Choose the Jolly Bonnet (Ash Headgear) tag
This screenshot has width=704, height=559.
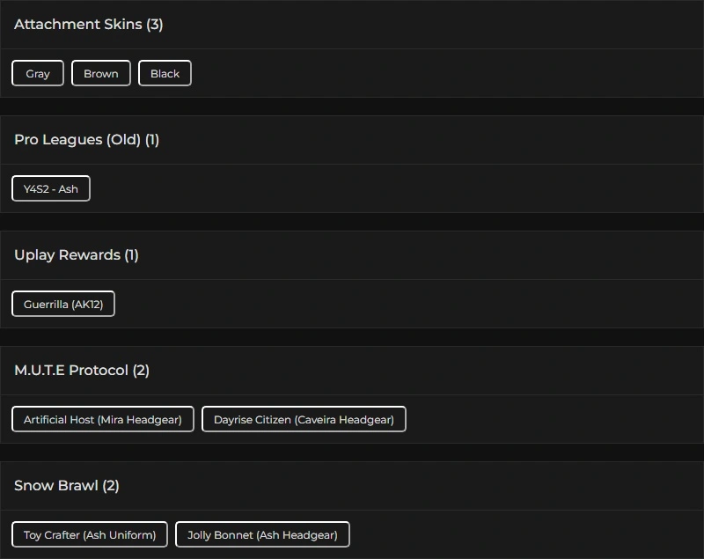(x=262, y=534)
